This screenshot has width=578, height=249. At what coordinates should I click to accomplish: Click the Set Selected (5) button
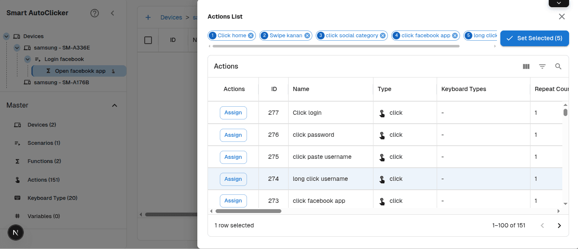point(534,38)
